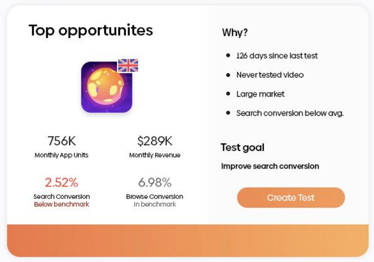Select the Large market reason
Screen dimensions: 374x262
coord(260,94)
